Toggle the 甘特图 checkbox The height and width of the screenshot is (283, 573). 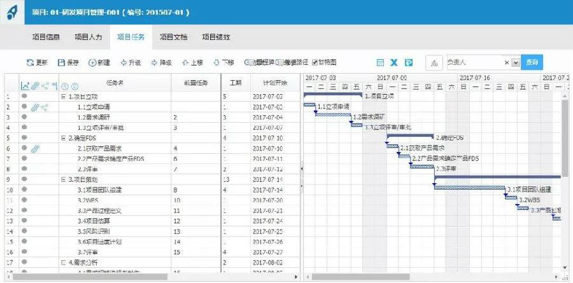point(315,63)
